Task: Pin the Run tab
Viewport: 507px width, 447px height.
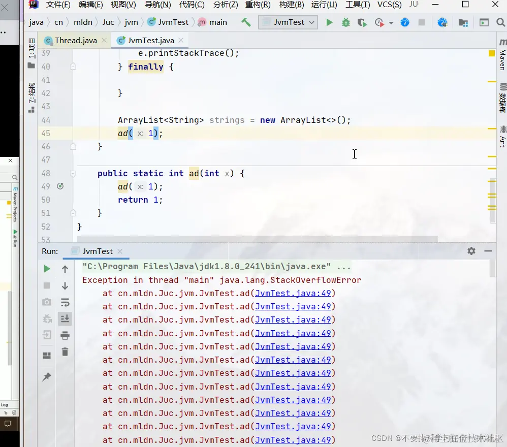Action: (47, 377)
